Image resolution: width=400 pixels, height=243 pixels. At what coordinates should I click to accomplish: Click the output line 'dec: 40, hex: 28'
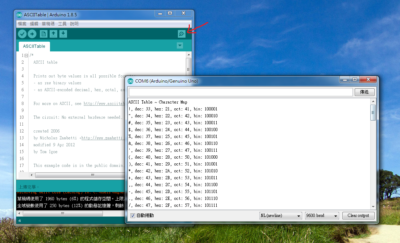(173, 157)
